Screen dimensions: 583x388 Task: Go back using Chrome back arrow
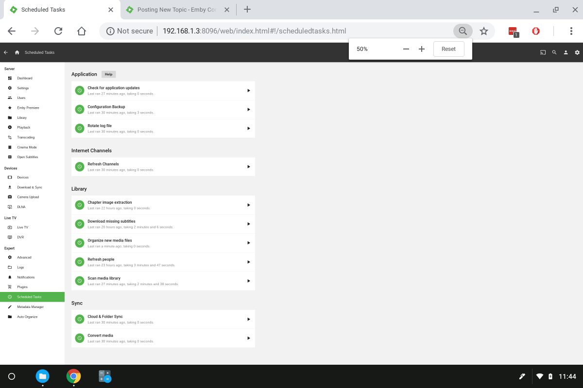[x=12, y=31]
